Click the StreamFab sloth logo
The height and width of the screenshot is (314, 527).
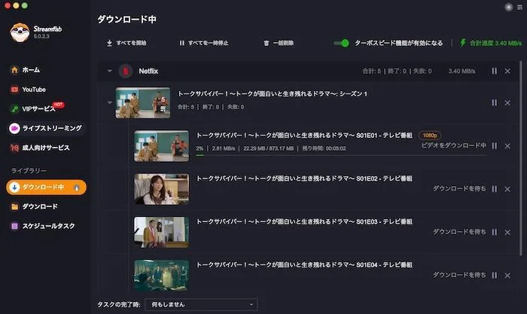(x=20, y=32)
